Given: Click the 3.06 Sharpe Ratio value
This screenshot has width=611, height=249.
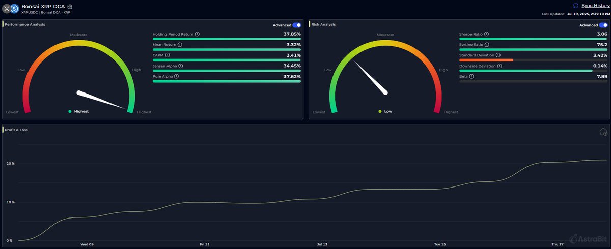Looking at the screenshot, I should coord(602,34).
